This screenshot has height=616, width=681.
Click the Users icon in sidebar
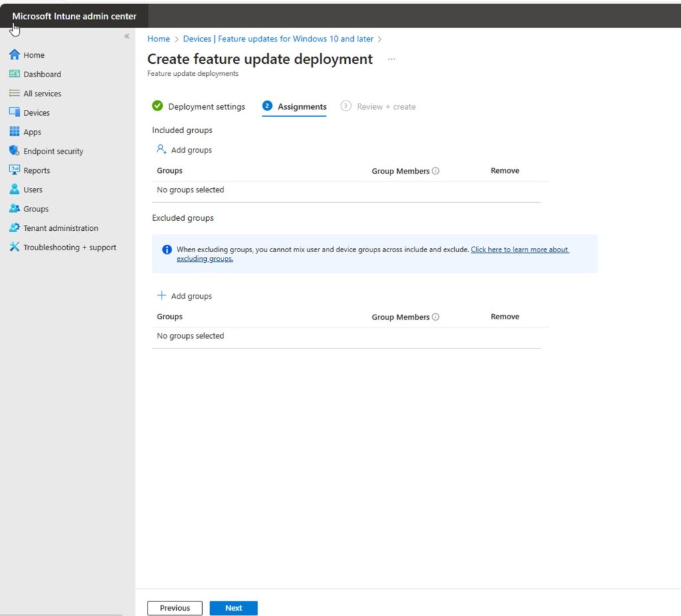click(15, 190)
